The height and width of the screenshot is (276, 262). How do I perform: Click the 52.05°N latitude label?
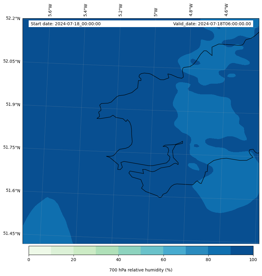[12, 61]
